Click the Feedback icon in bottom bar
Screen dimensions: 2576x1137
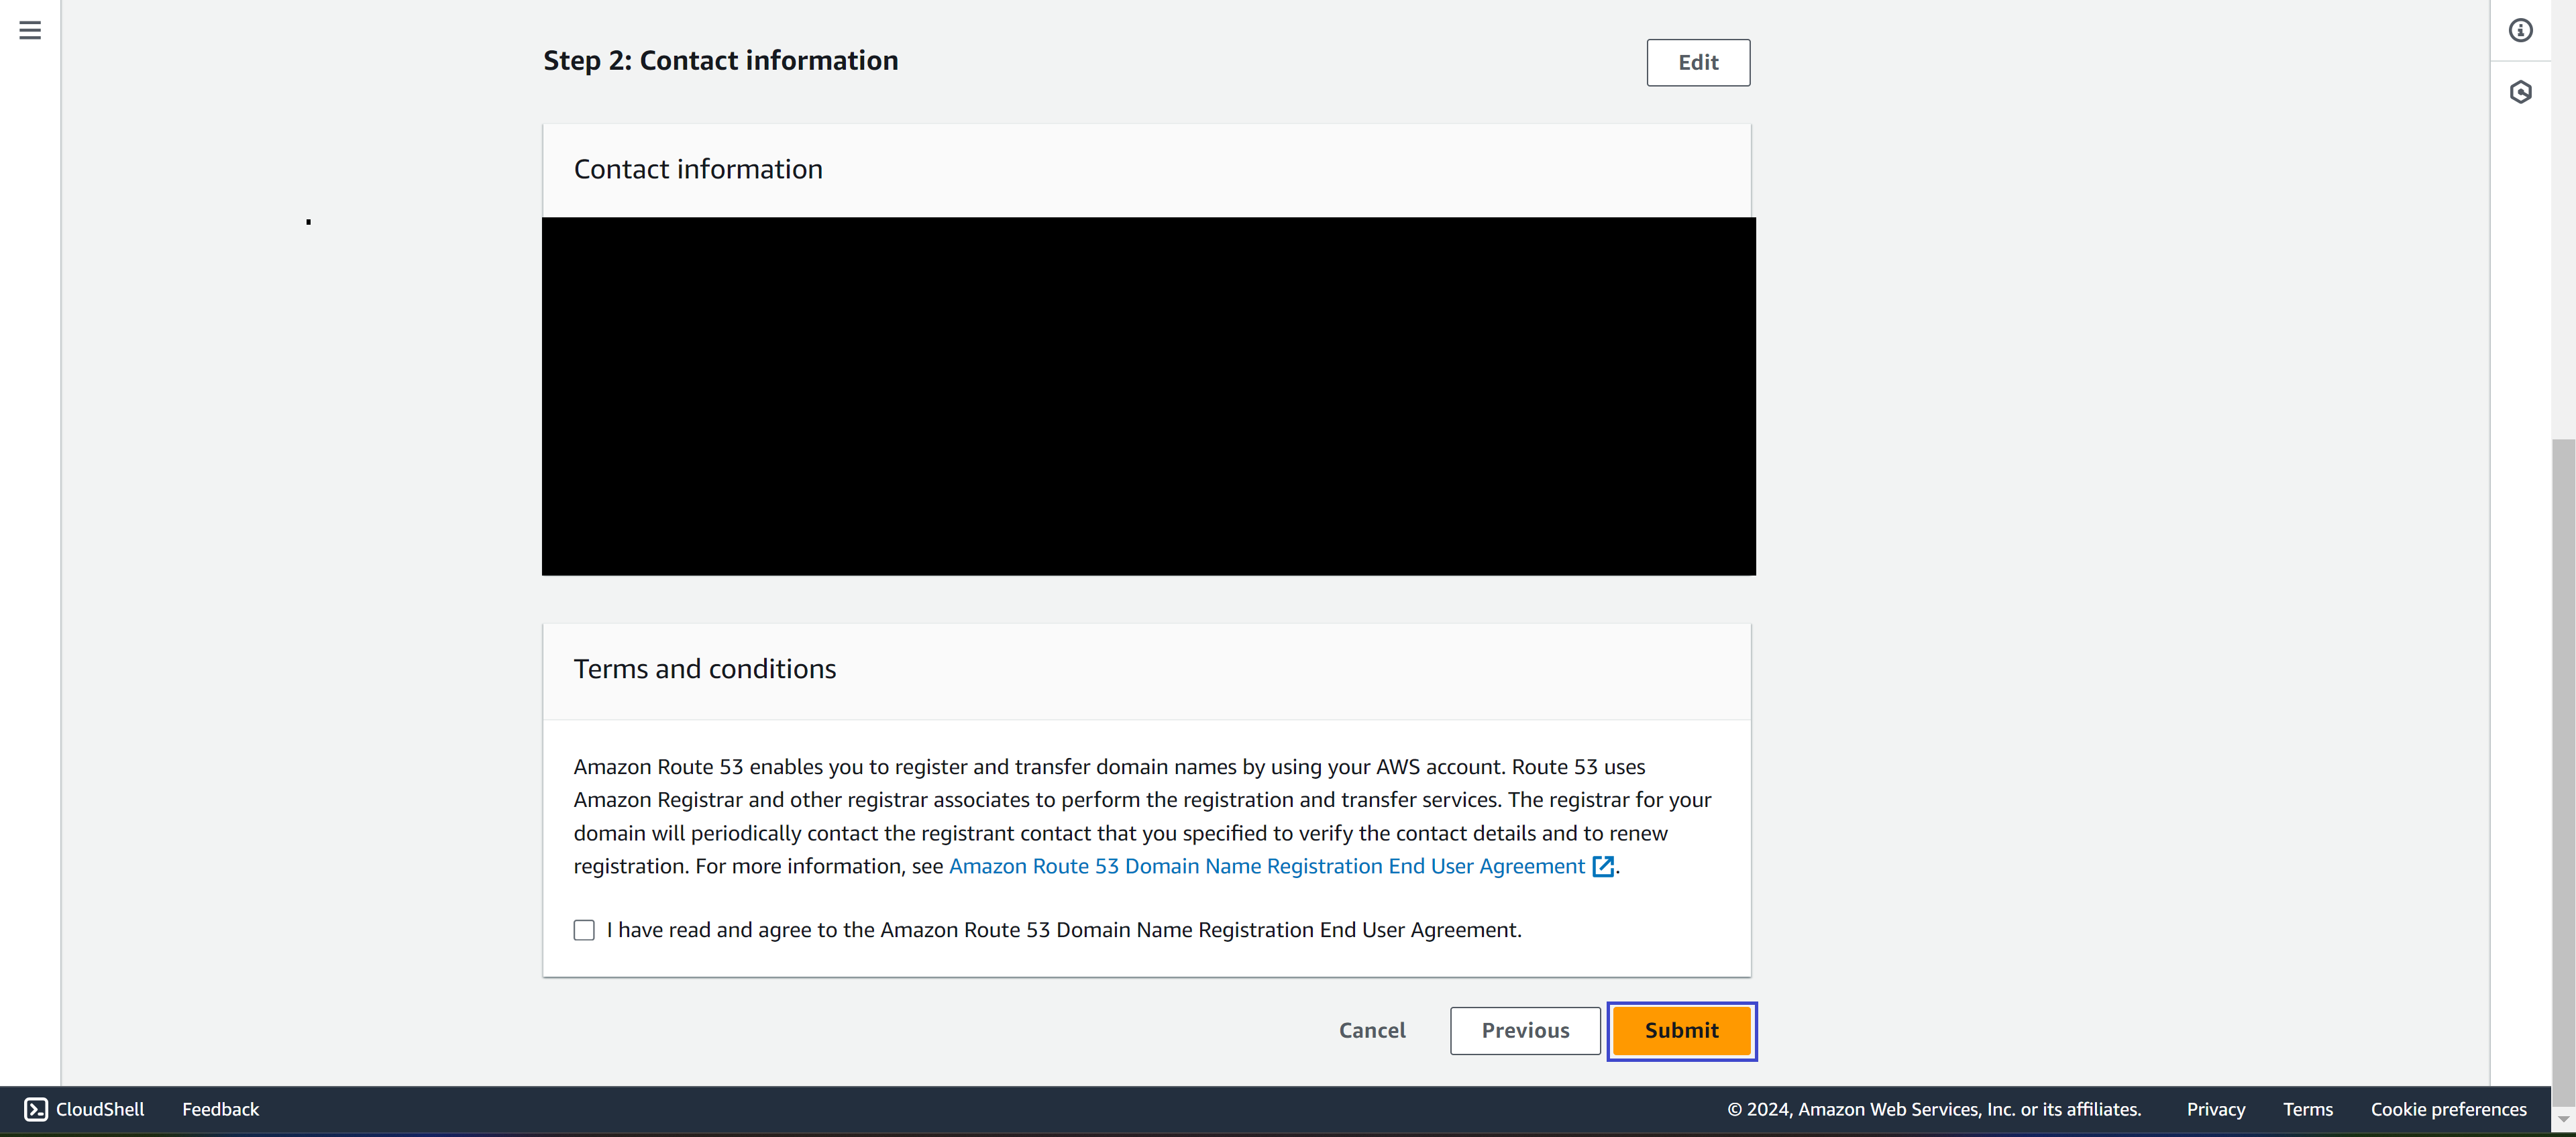(x=220, y=1109)
